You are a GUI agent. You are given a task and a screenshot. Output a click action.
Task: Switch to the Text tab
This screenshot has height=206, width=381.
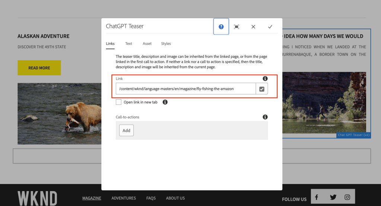[128, 44]
